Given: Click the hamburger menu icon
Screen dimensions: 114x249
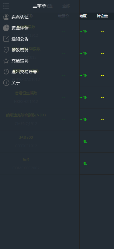Looking at the screenshot, I should (6, 6).
